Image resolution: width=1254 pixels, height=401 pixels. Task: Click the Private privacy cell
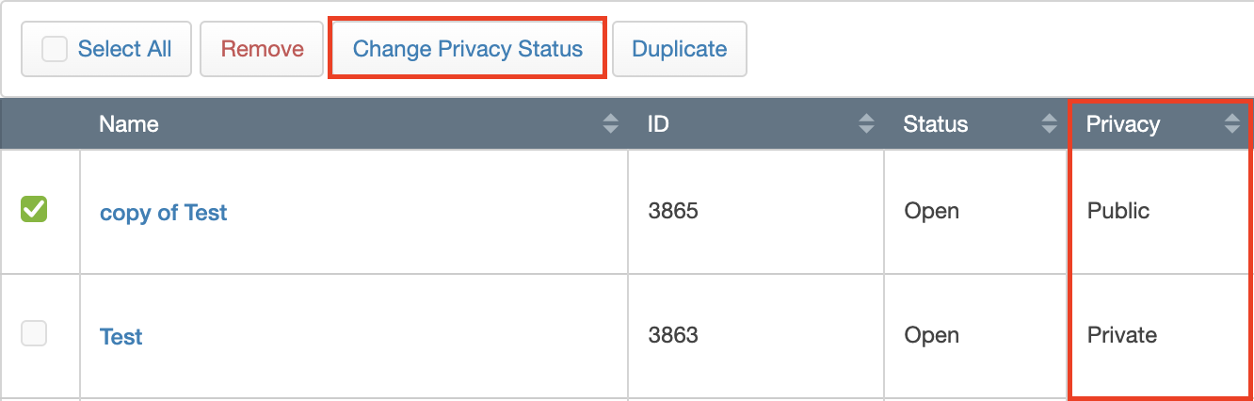1122,335
